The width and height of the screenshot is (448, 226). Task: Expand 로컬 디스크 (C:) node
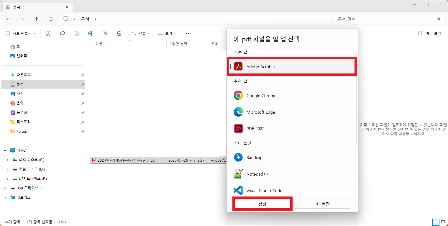pyautogui.click(x=8, y=160)
